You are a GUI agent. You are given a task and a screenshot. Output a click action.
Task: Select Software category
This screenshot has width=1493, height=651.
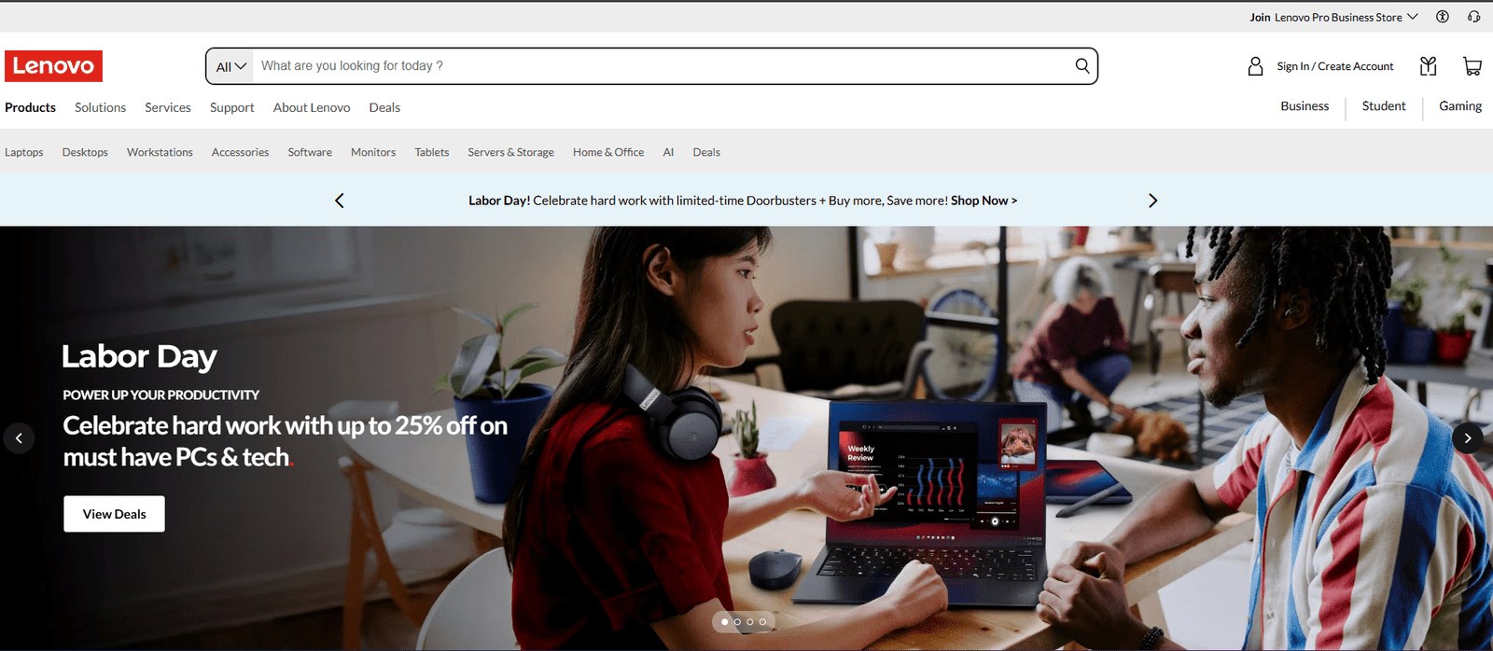[310, 152]
